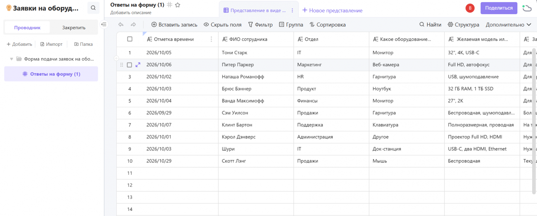The height and width of the screenshot is (216, 537).
Task: Select cell Брюс Бэннер
Action: click(256, 89)
